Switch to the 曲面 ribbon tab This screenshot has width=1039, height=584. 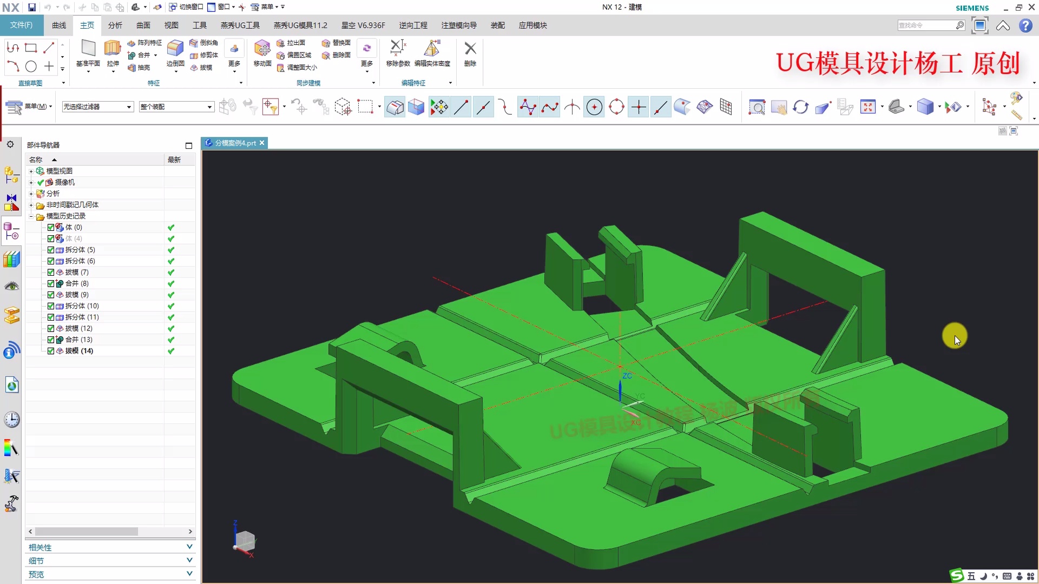click(143, 25)
